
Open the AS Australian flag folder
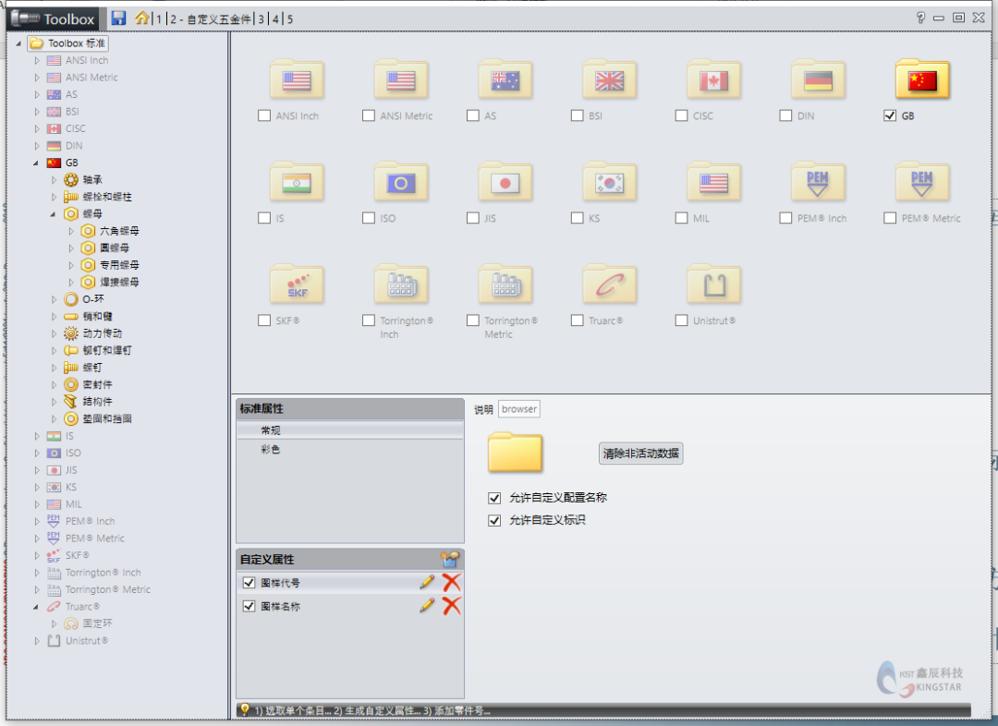pos(505,79)
